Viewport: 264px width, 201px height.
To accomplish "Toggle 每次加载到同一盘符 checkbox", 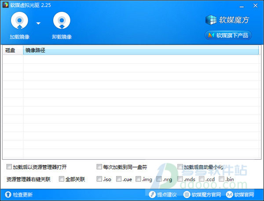I will click(x=99, y=167).
